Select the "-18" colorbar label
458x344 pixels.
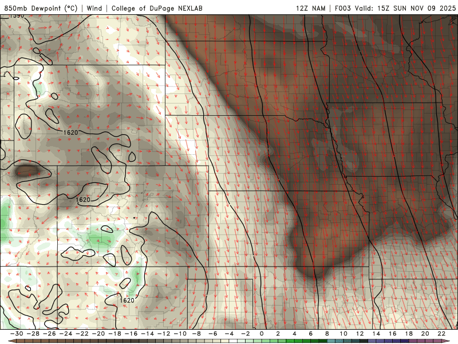click(115, 334)
